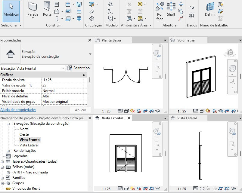This screenshot has height=193, width=242.
Task: Expand the Ambiente e Área panel dropdown
Action: (x=150, y=25)
